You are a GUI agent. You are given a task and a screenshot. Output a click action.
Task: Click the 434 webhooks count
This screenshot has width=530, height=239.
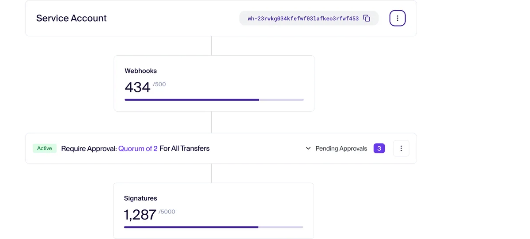138,87
